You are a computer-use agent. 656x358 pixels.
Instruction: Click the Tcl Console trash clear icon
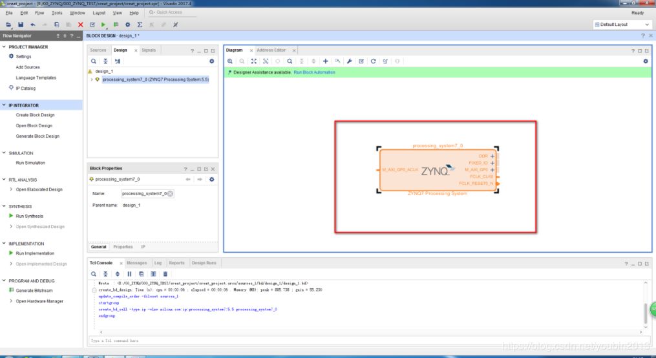(x=165, y=274)
